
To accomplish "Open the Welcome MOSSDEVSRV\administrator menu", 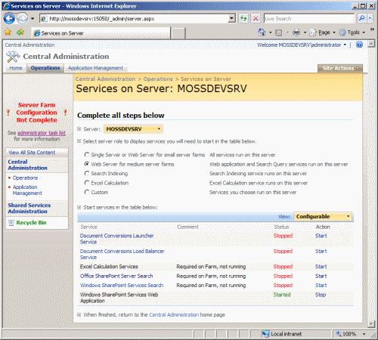I will coord(302,45).
